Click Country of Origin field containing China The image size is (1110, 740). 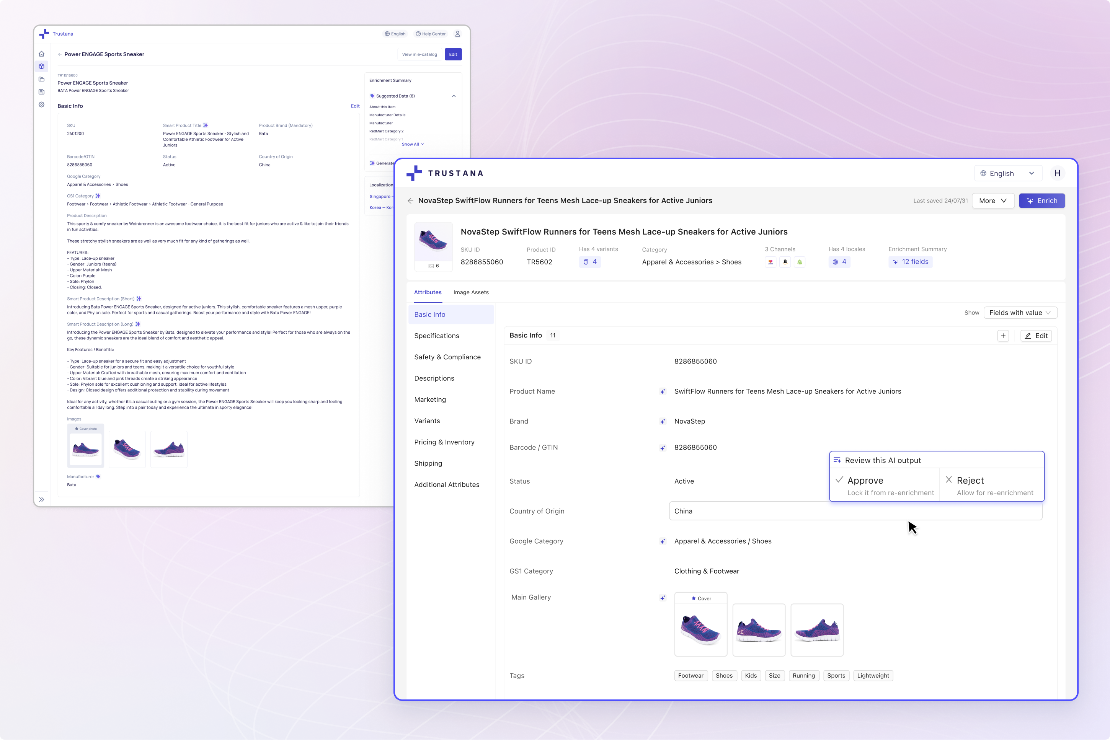(855, 511)
